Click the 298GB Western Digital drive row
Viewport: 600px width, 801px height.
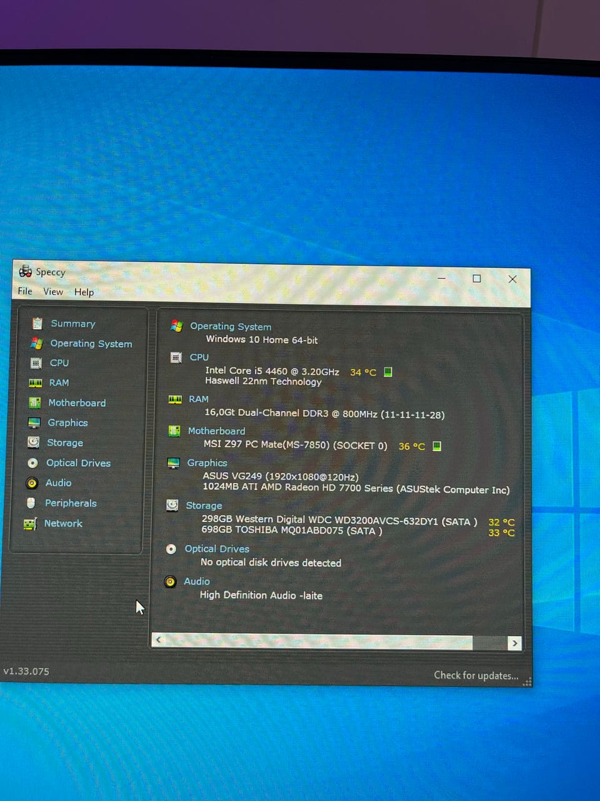339,520
